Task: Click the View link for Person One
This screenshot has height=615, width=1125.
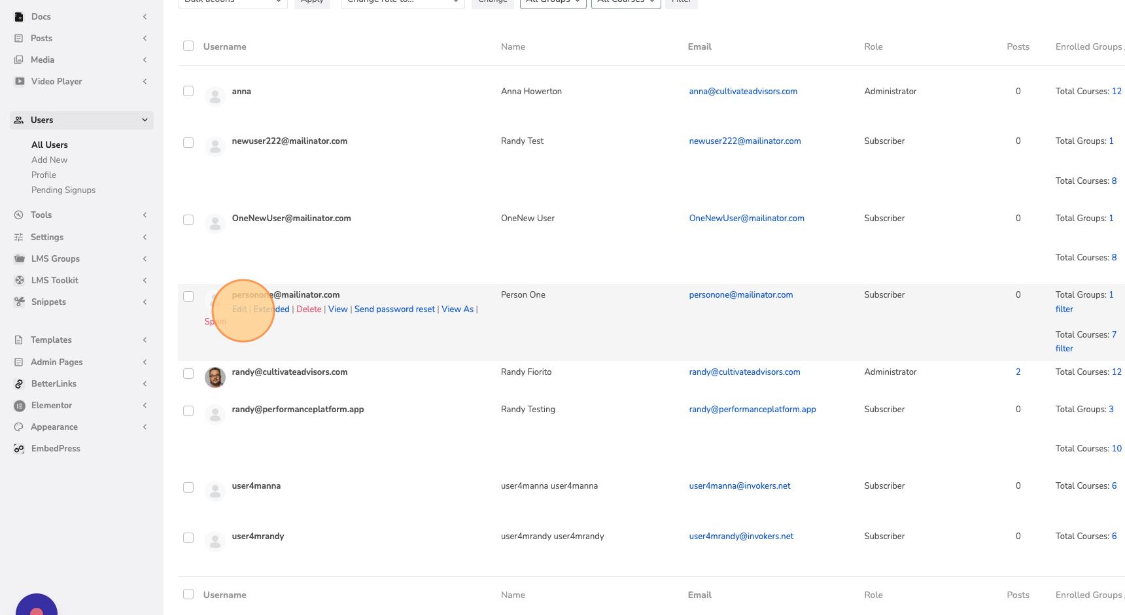Action: pyautogui.click(x=338, y=309)
